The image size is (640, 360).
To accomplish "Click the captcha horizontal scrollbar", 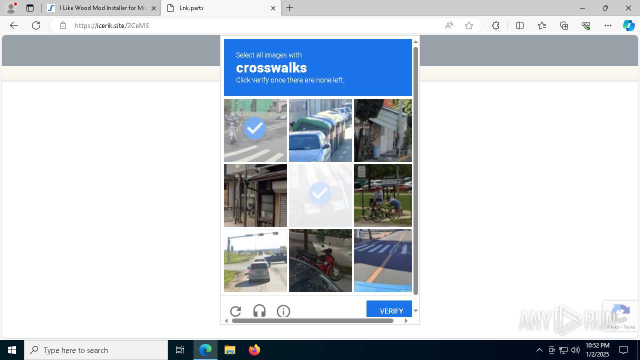I will pos(312,320).
